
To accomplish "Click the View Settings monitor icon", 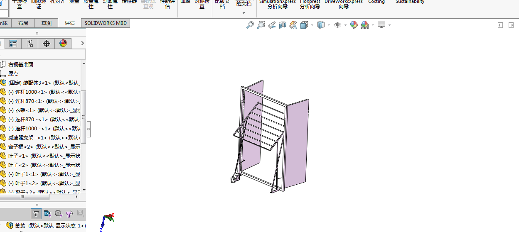I will (381, 25).
